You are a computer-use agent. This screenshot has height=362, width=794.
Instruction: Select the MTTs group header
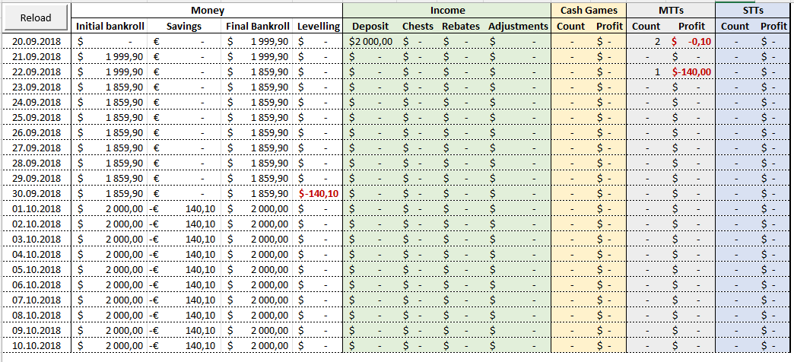click(x=671, y=11)
